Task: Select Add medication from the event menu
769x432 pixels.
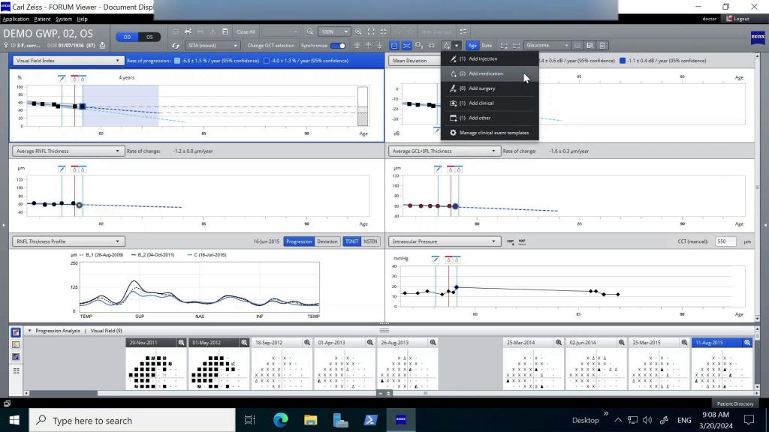Action: (485, 74)
